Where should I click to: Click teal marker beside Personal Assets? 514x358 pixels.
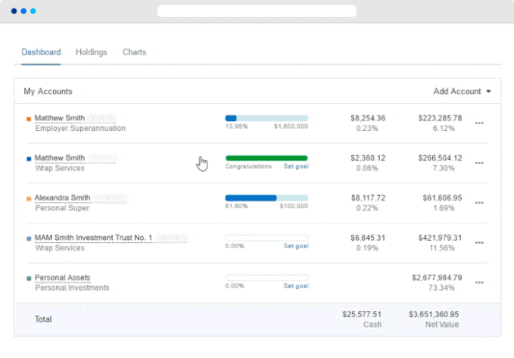29,278
